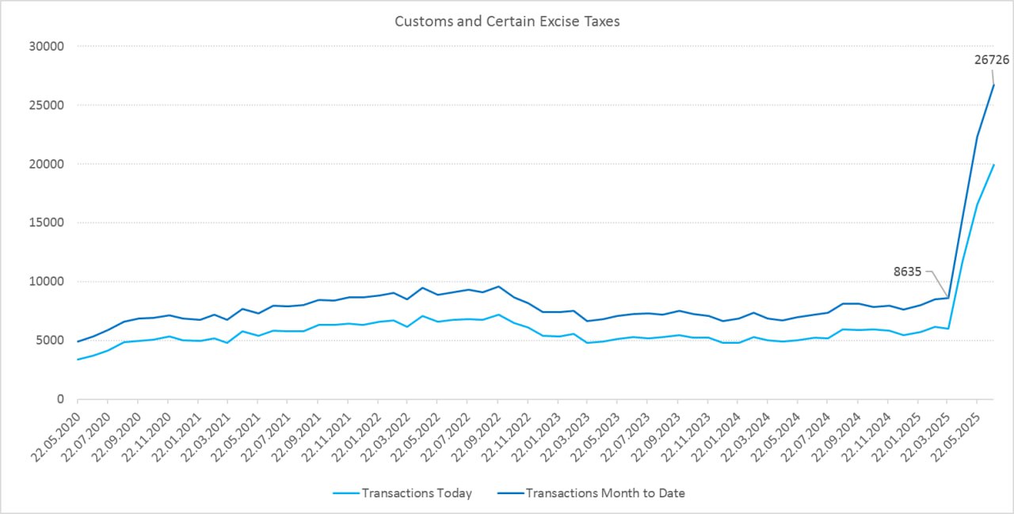Click the 0 value on the y-axis
The width and height of the screenshot is (1014, 514).
click(x=59, y=399)
